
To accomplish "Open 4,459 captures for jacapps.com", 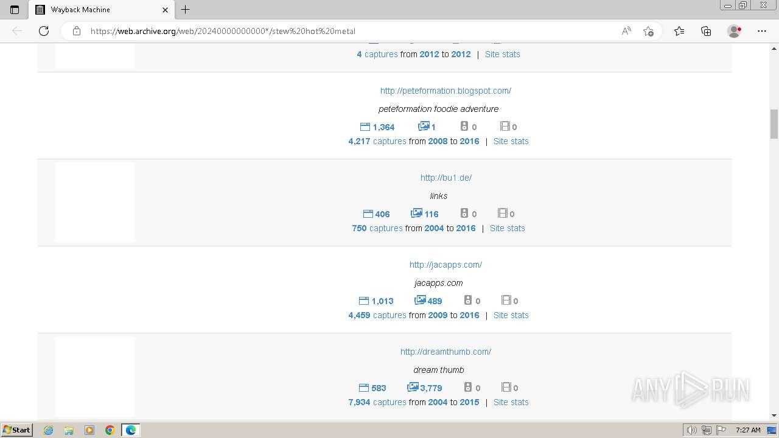I will (377, 315).
